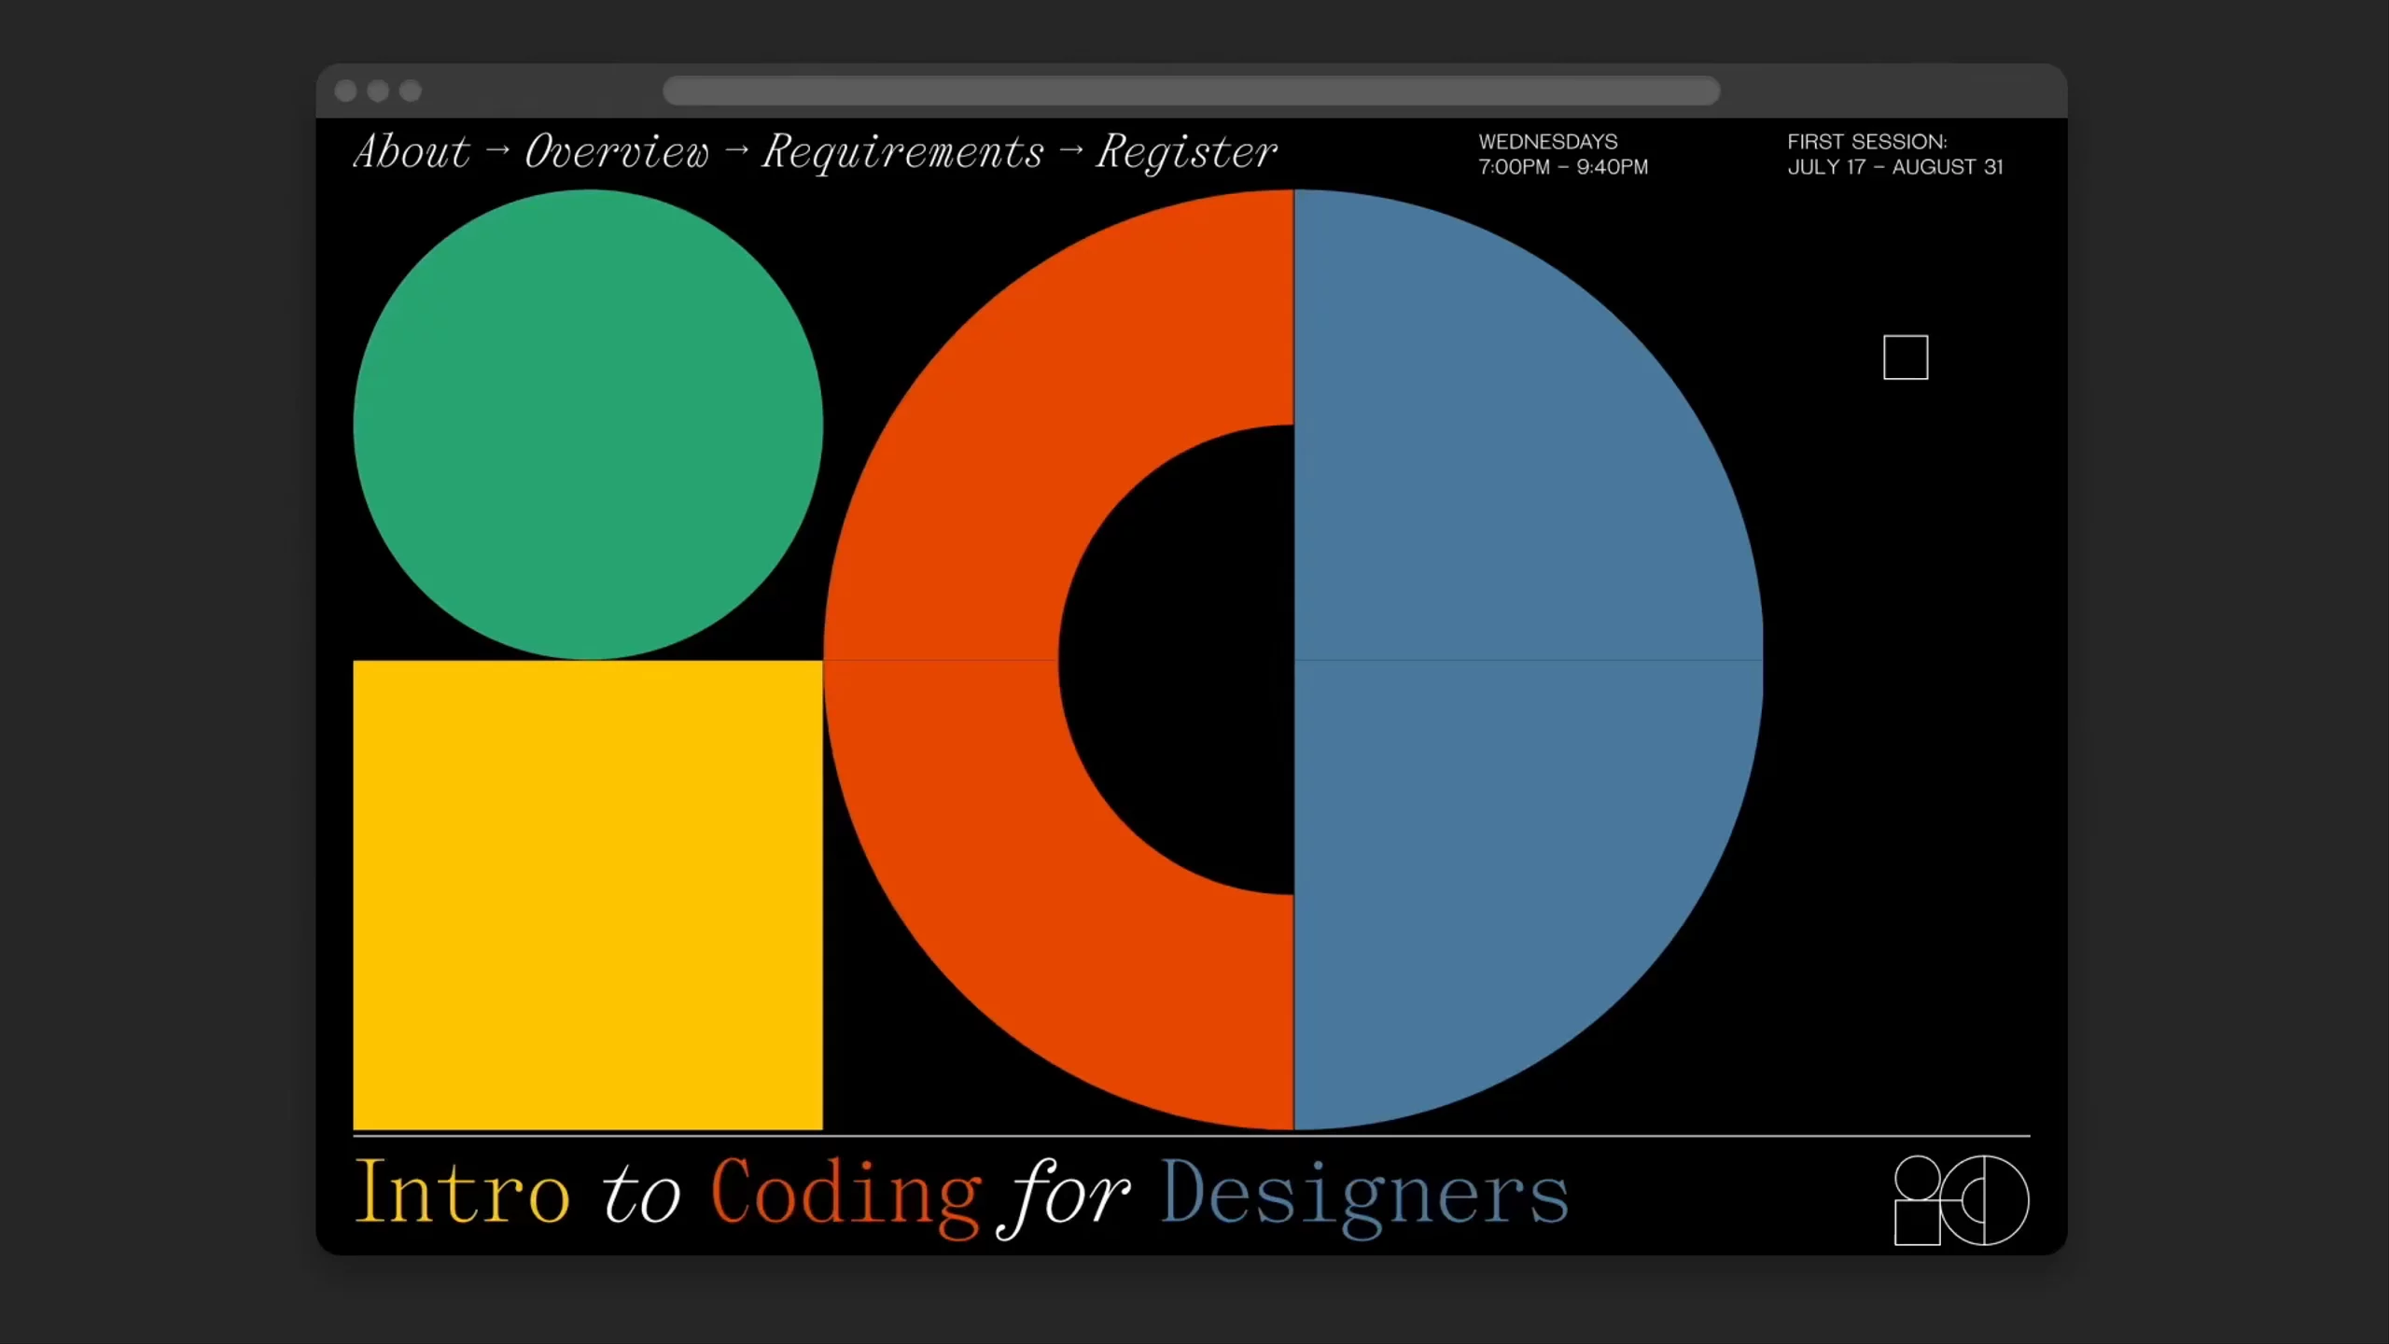Click the First Session dates text

(x=1894, y=154)
